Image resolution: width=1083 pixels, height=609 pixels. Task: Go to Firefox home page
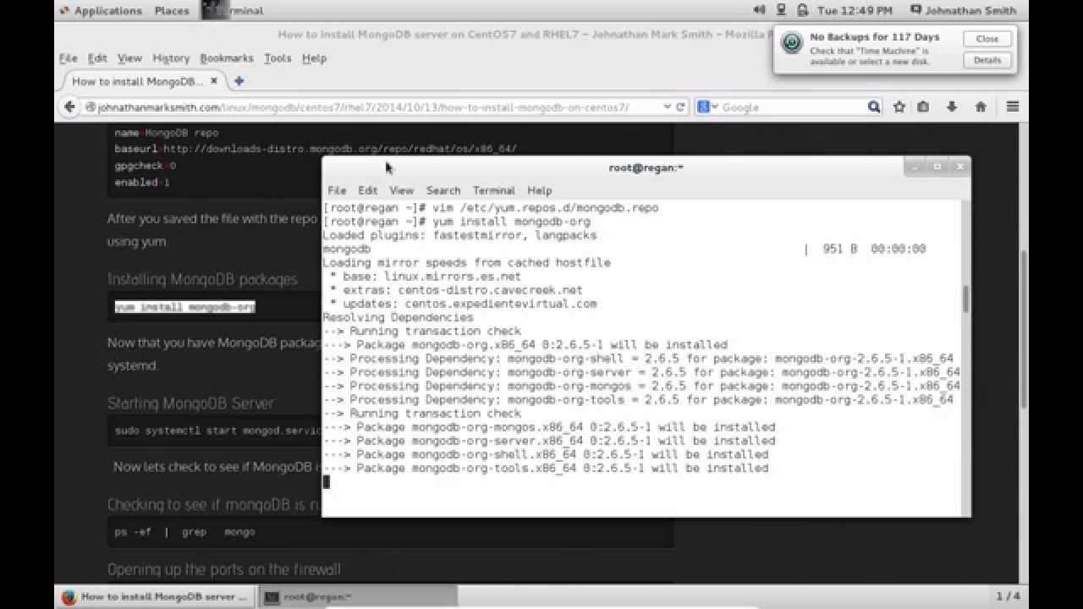[981, 107]
